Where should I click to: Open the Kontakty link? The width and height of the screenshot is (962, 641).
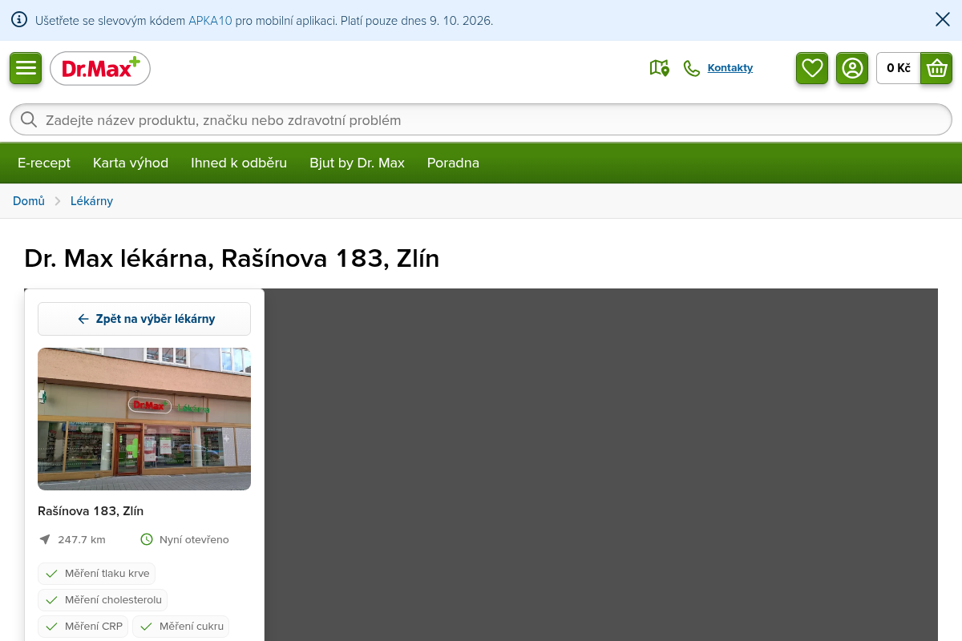[x=730, y=68]
